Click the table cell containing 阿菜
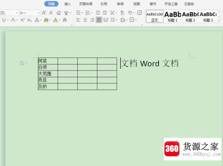 coord(48,61)
